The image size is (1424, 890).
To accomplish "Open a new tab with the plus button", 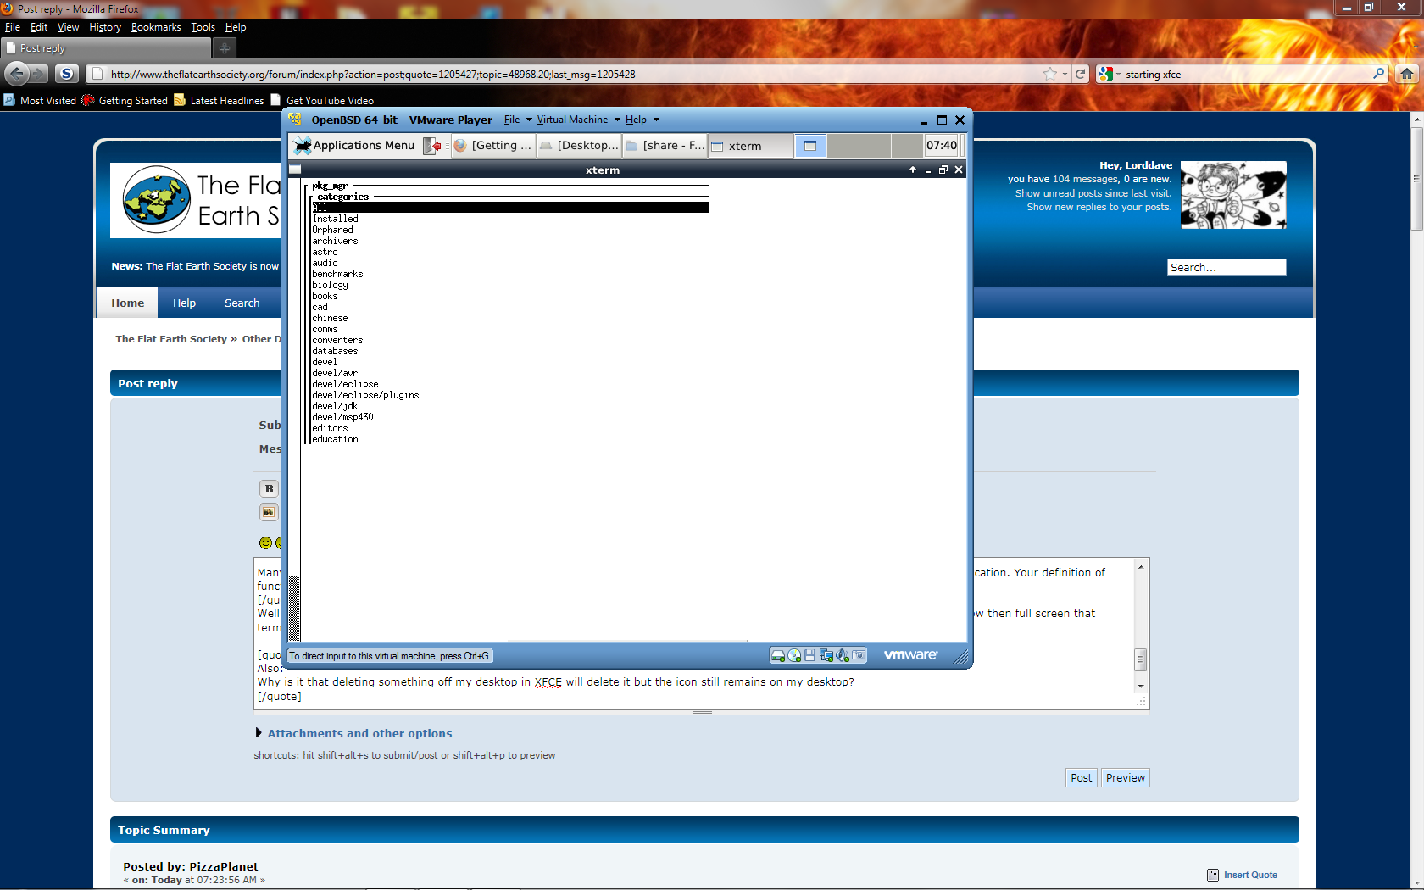I will [x=225, y=48].
